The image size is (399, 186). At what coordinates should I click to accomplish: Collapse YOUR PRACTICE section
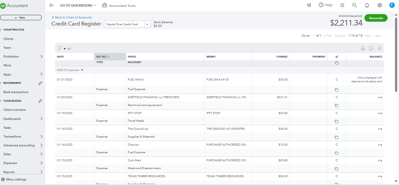tap(1, 30)
